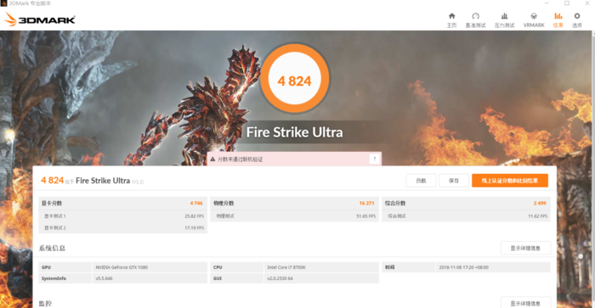595x308 pixels.
Task: Click the Fire Strike Ultra banner title
Action: click(294, 132)
